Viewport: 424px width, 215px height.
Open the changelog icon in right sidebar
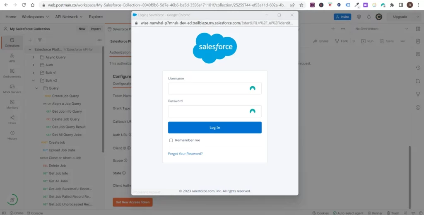click(418, 68)
